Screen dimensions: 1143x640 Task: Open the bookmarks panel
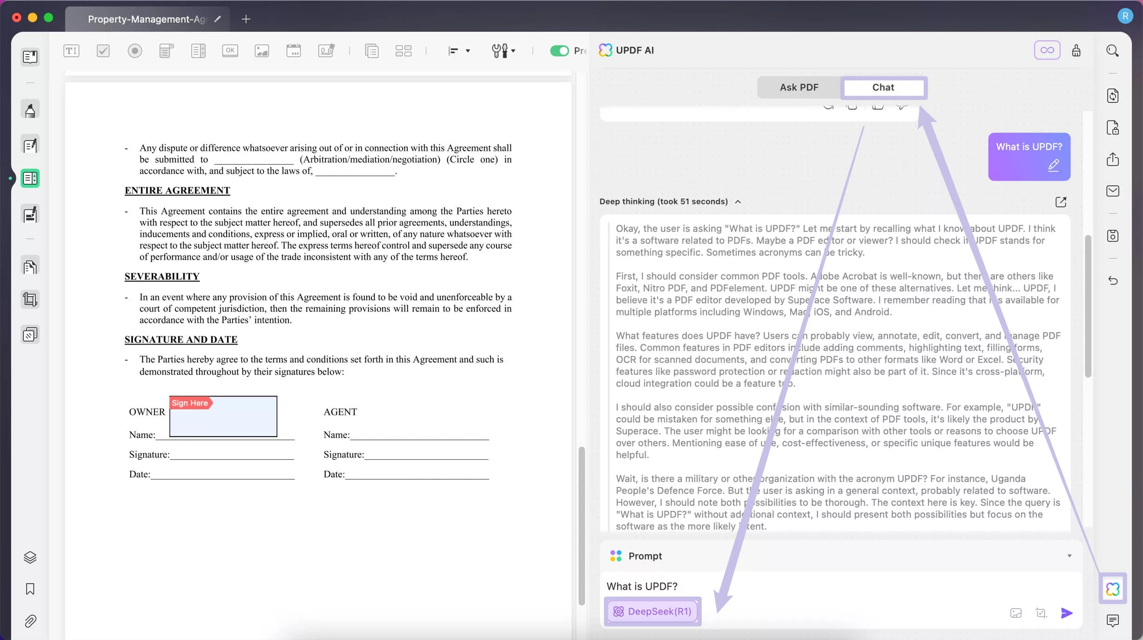click(x=30, y=589)
